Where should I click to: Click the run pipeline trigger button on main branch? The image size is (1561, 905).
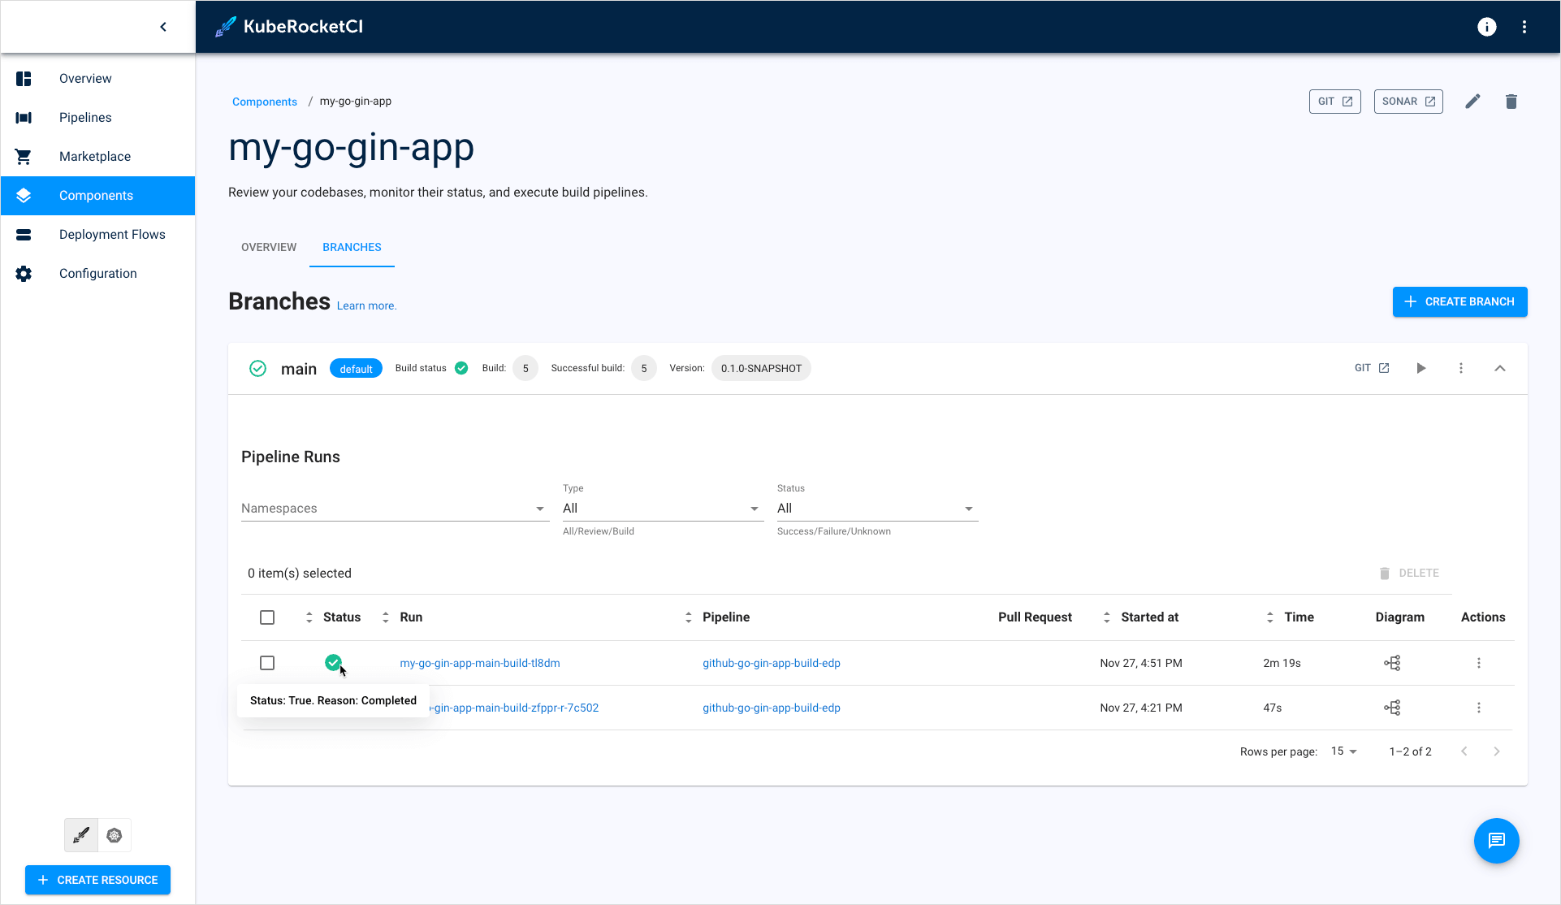click(x=1421, y=369)
